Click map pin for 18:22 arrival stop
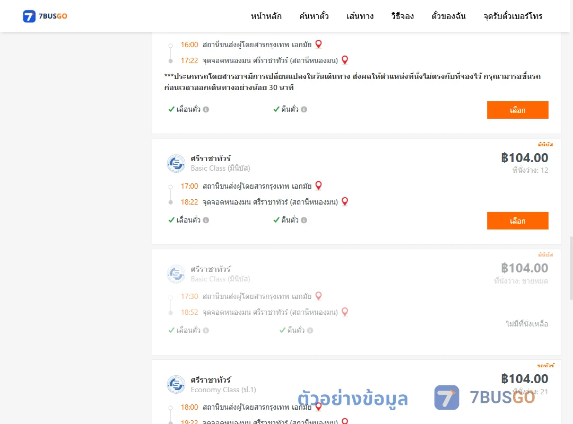 click(x=345, y=201)
